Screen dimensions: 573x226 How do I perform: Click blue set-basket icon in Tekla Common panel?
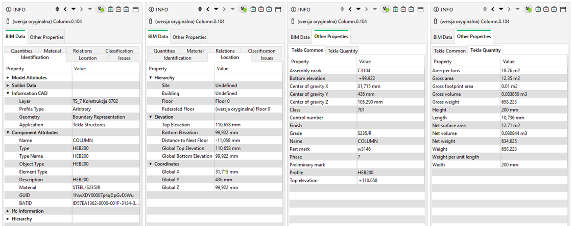(412, 10)
